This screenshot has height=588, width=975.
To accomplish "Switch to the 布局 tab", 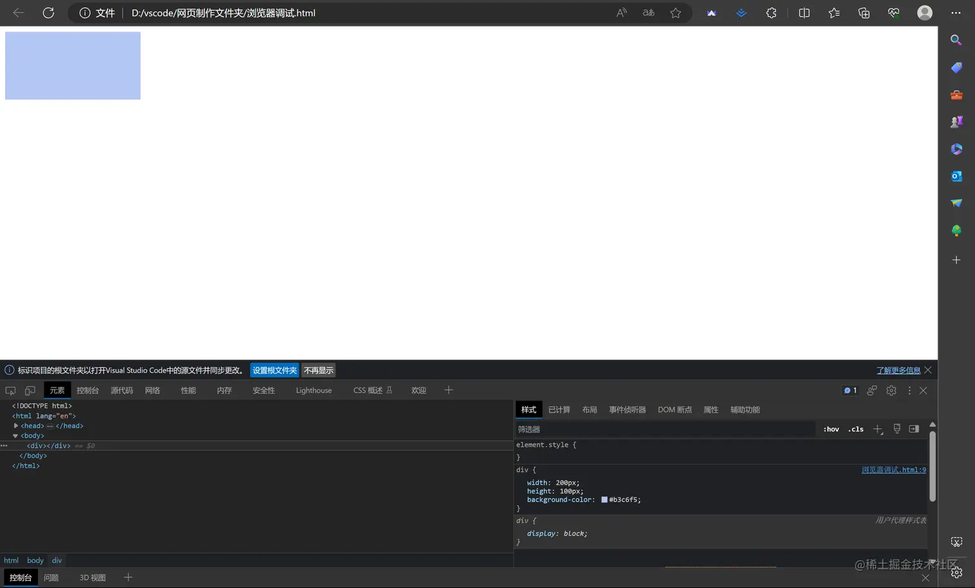I will click(589, 410).
